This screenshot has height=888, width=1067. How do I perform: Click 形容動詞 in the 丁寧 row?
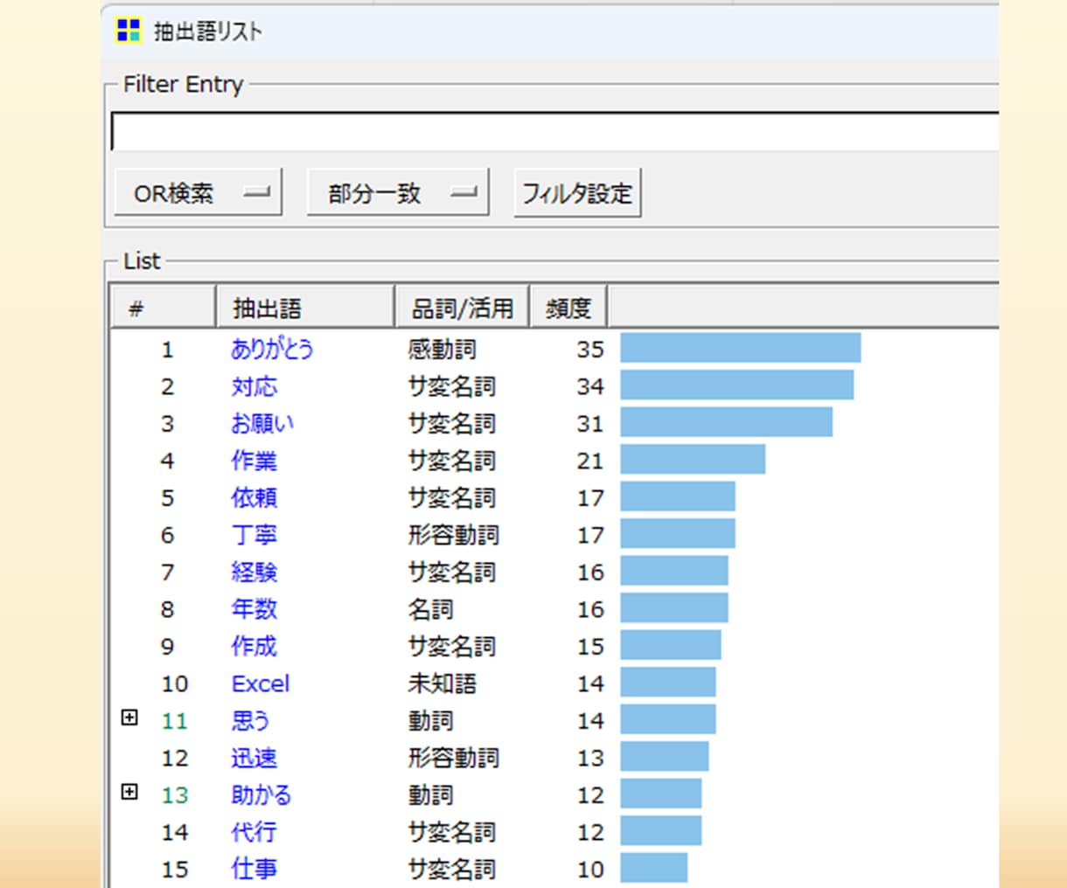(x=453, y=535)
